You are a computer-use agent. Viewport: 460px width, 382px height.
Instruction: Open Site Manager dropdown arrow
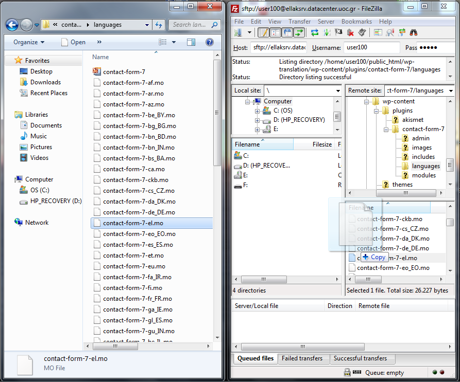[249, 32]
